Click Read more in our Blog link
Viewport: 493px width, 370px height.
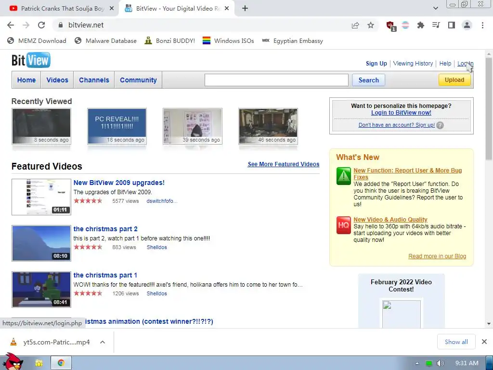(x=437, y=256)
